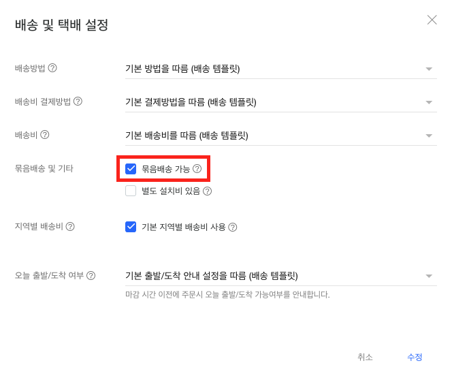Show help for 별도 설치비 있음
The height and width of the screenshot is (376, 452).
(208, 191)
